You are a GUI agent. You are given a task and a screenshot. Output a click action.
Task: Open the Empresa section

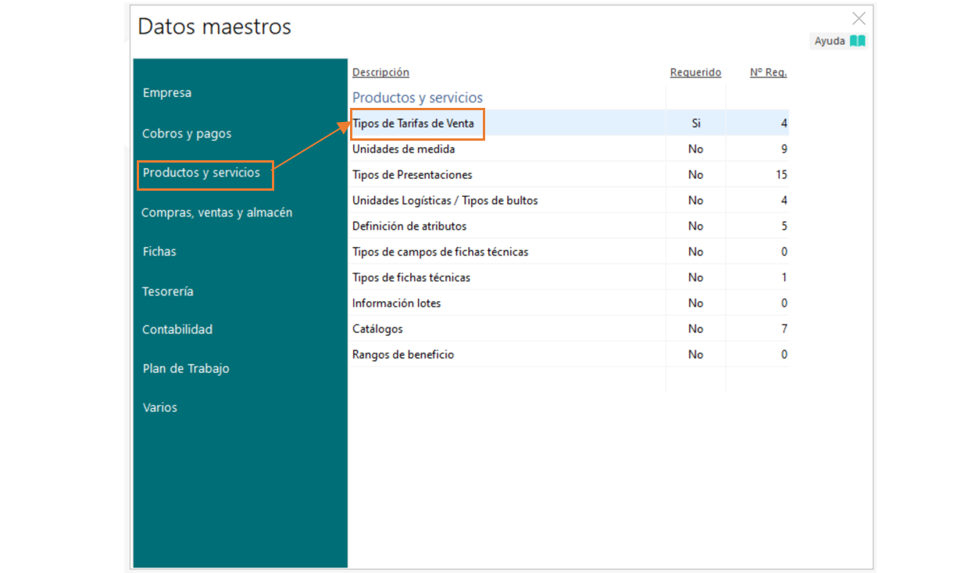tap(166, 93)
